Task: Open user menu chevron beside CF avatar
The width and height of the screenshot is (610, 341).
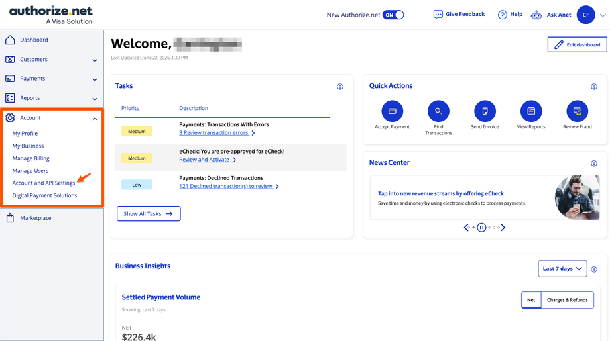Action: click(x=603, y=15)
